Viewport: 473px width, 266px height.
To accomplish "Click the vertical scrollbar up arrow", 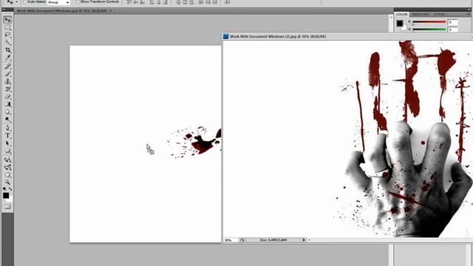I will [x=391, y=17].
